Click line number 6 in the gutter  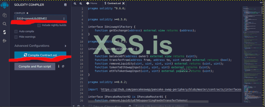click(x=82, y=27)
